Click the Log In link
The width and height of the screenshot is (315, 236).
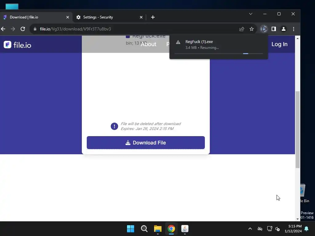(x=279, y=44)
